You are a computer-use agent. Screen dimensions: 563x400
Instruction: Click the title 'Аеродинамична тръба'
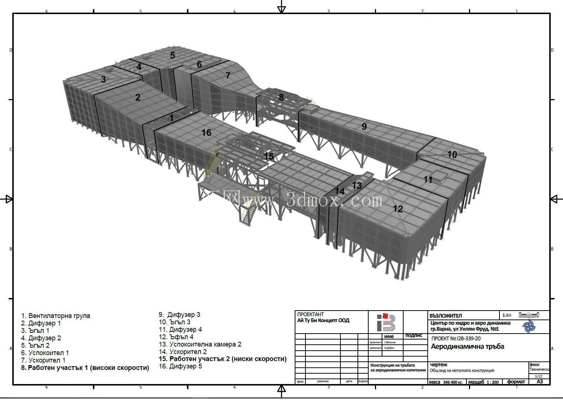click(x=467, y=347)
